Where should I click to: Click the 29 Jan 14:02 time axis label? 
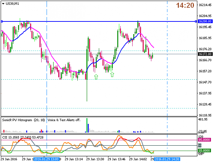pyautogui.click(x=138, y=159)
